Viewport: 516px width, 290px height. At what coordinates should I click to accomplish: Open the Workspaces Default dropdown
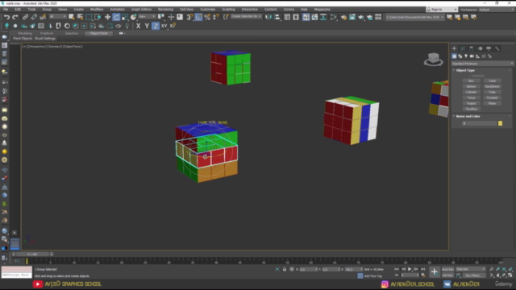496,10
